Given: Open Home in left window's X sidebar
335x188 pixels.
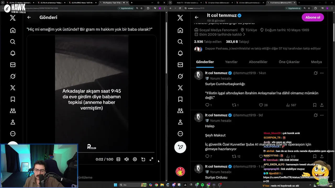Looking at the screenshot, I should point(13,30).
